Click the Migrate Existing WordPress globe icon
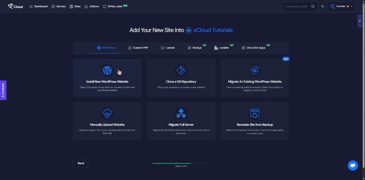 click(x=255, y=70)
